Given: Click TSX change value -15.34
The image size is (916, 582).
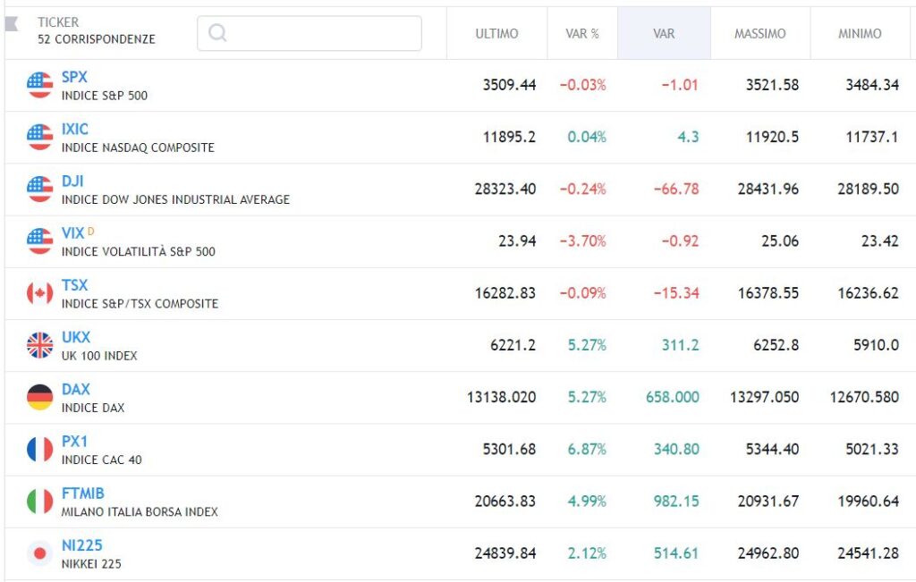Looking at the screenshot, I should [676, 293].
